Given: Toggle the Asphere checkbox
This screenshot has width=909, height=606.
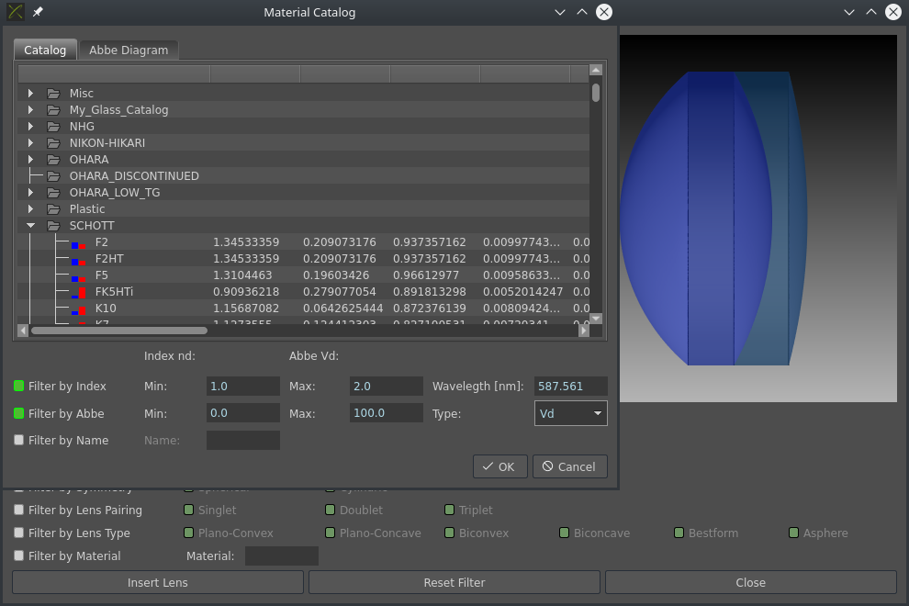Looking at the screenshot, I should click(x=793, y=533).
